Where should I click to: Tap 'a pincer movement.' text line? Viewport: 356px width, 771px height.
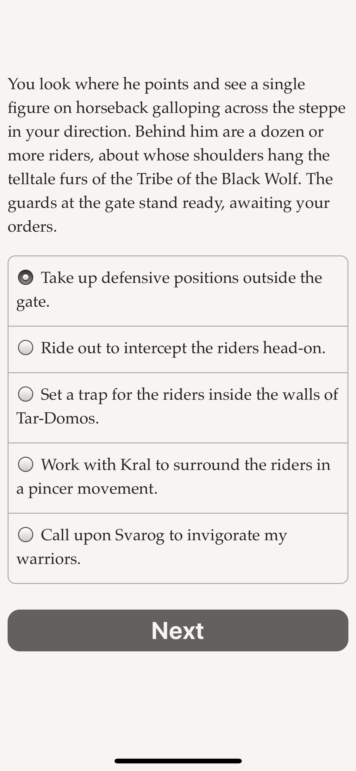[x=87, y=489]
